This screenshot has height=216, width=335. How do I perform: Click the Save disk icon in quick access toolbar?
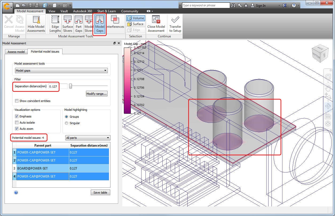point(30,5)
